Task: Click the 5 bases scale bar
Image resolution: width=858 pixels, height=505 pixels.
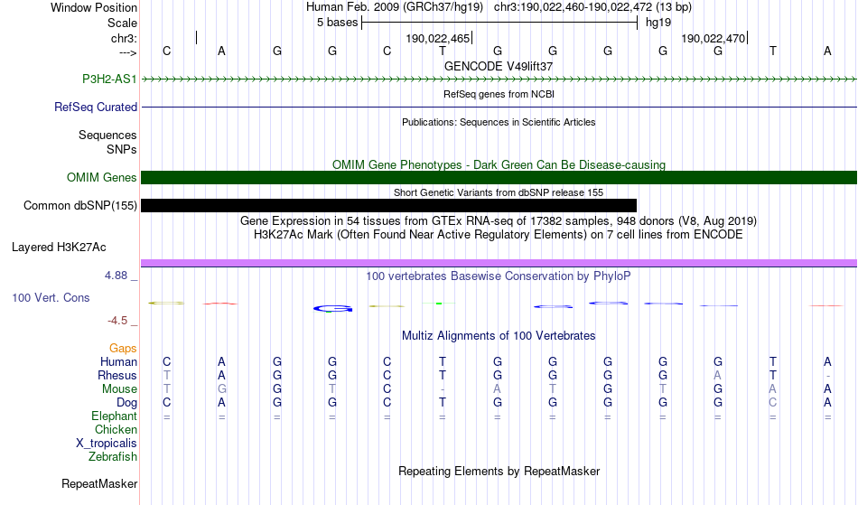Action: tap(499, 23)
